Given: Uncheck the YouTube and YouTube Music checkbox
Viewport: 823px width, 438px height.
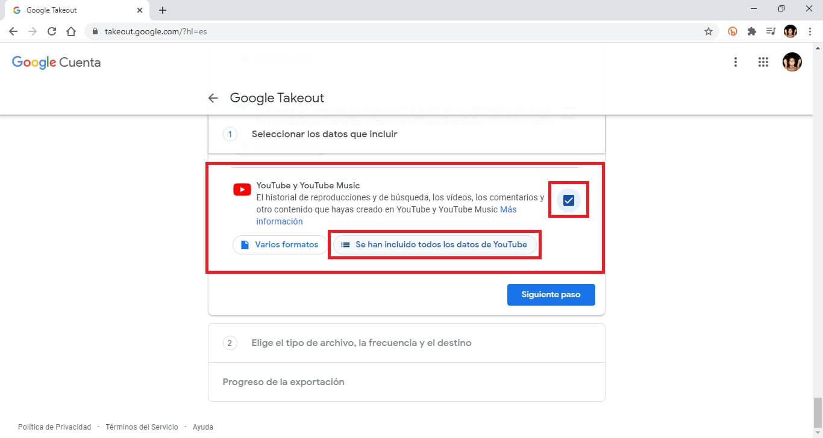Looking at the screenshot, I should (x=568, y=200).
